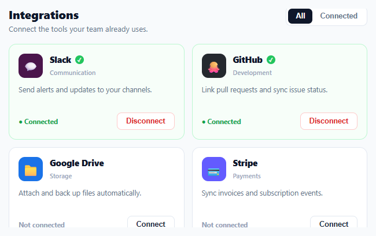Click 'Send alerts and updates to your channels'
This screenshot has height=236, width=376.
[85, 90]
